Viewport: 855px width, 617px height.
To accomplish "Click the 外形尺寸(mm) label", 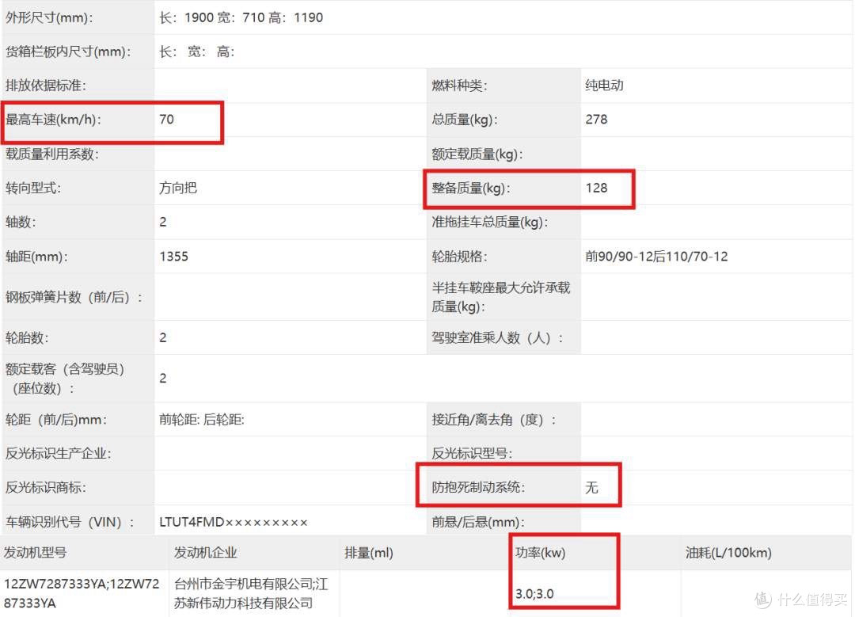I will tap(49, 17).
